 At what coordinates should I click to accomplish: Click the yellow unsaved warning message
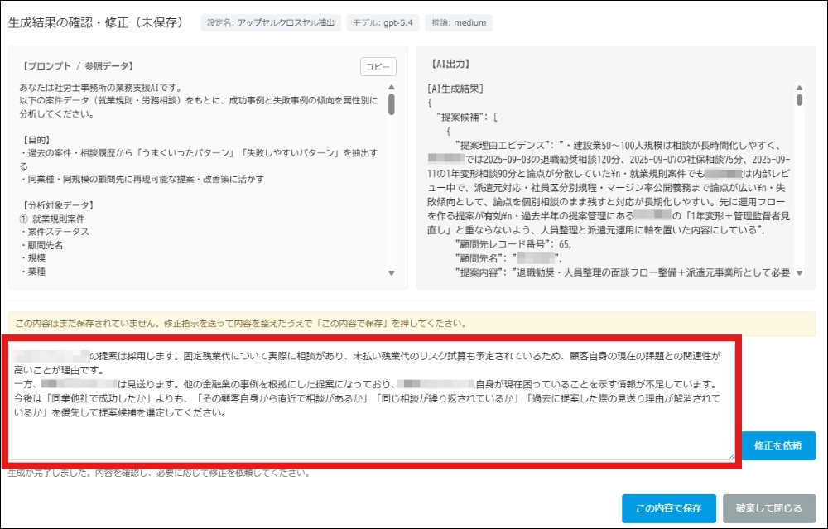[x=412, y=324]
